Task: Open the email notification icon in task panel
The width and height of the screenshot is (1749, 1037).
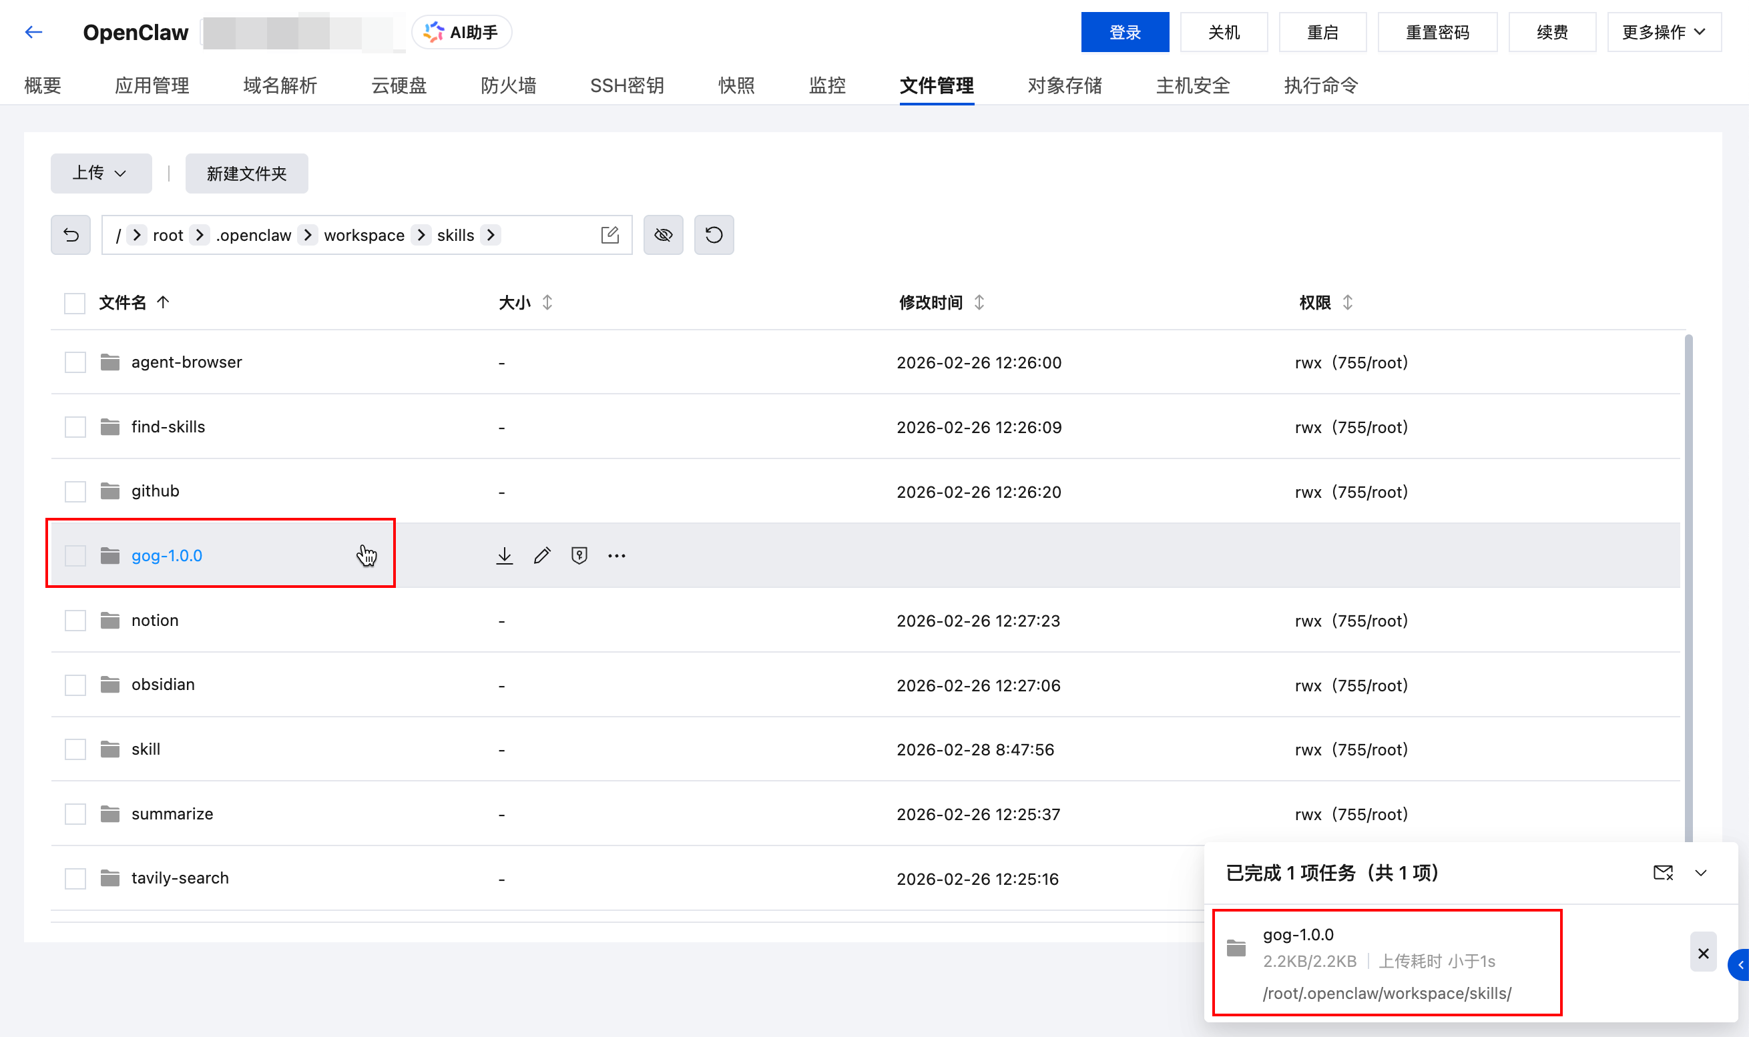Action: 1664,872
